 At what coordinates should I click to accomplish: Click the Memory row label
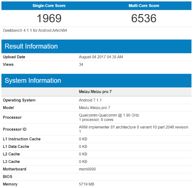(x=10, y=184)
